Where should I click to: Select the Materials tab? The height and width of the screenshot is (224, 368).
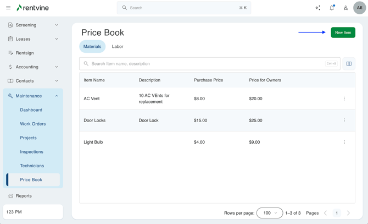(x=92, y=47)
